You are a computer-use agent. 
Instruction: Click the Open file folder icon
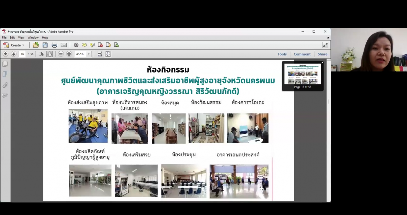coord(36,45)
